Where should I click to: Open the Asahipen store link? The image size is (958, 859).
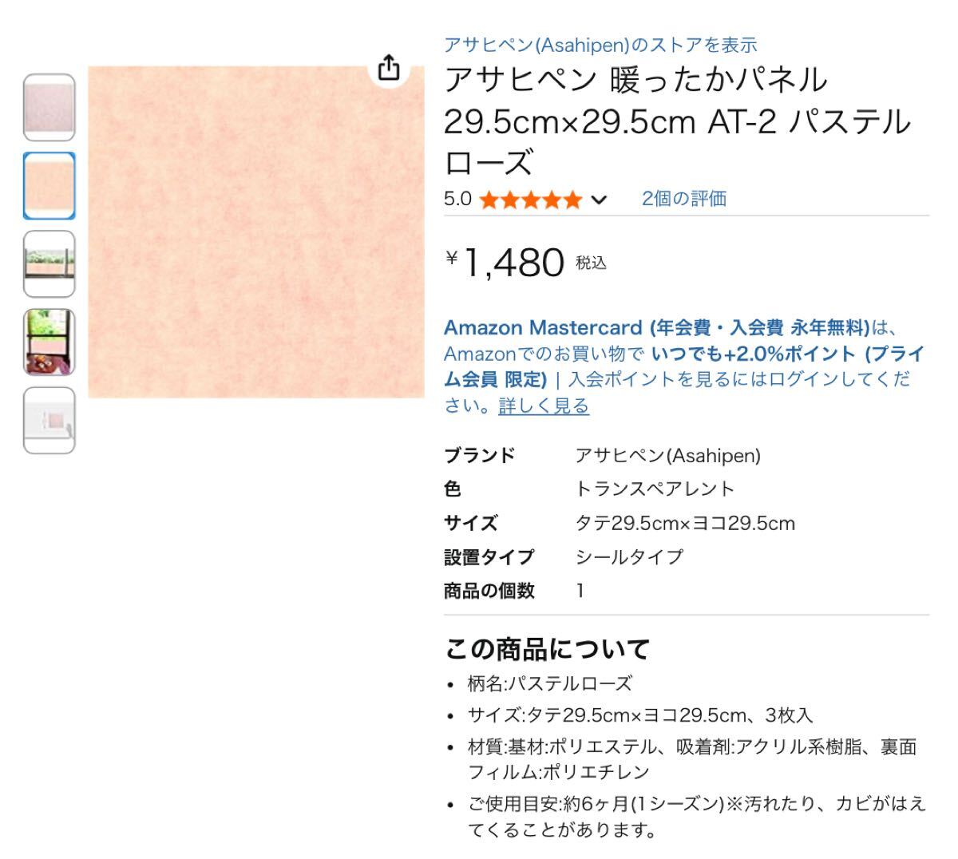pyautogui.click(x=600, y=45)
